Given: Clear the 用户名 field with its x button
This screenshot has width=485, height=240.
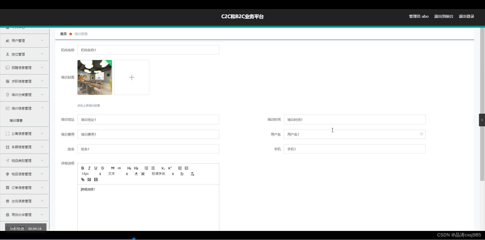Looking at the screenshot, I should 421,134.
